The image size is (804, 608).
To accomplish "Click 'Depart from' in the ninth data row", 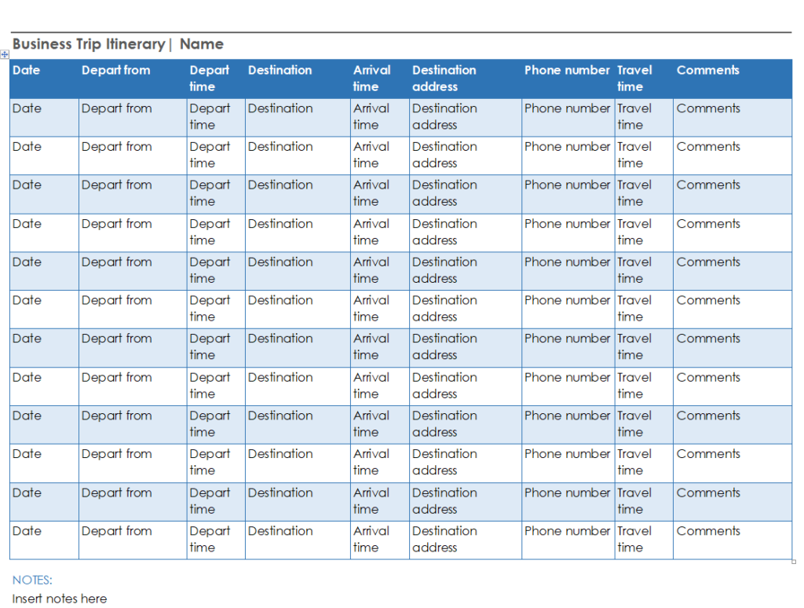I will (x=116, y=416).
